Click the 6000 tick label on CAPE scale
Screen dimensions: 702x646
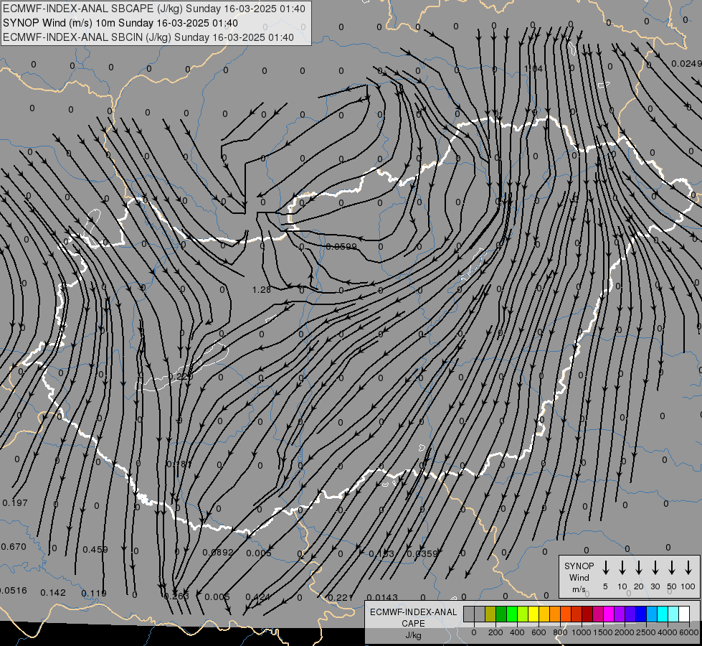(689, 632)
